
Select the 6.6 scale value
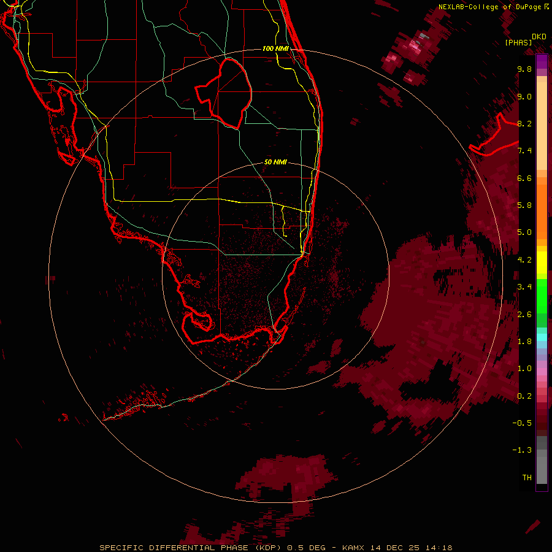(524, 178)
